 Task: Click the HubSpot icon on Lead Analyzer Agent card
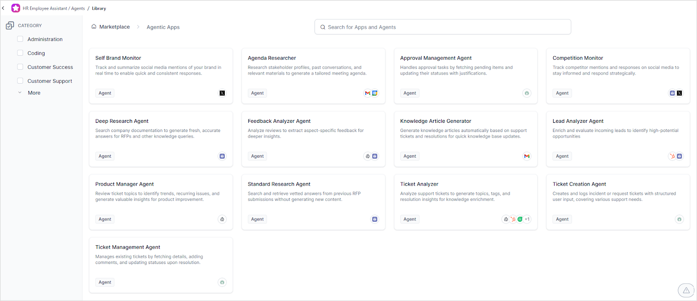tap(673, 156)
